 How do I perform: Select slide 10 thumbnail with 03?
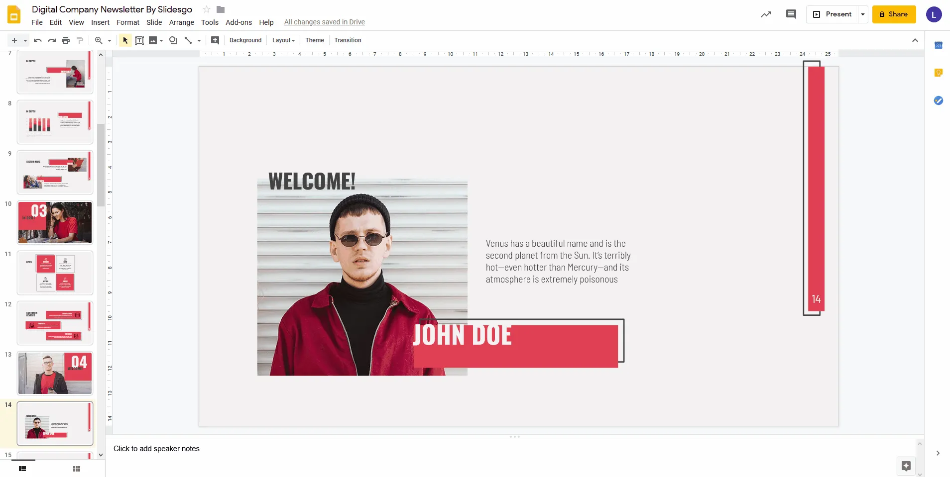click(55, 222)
